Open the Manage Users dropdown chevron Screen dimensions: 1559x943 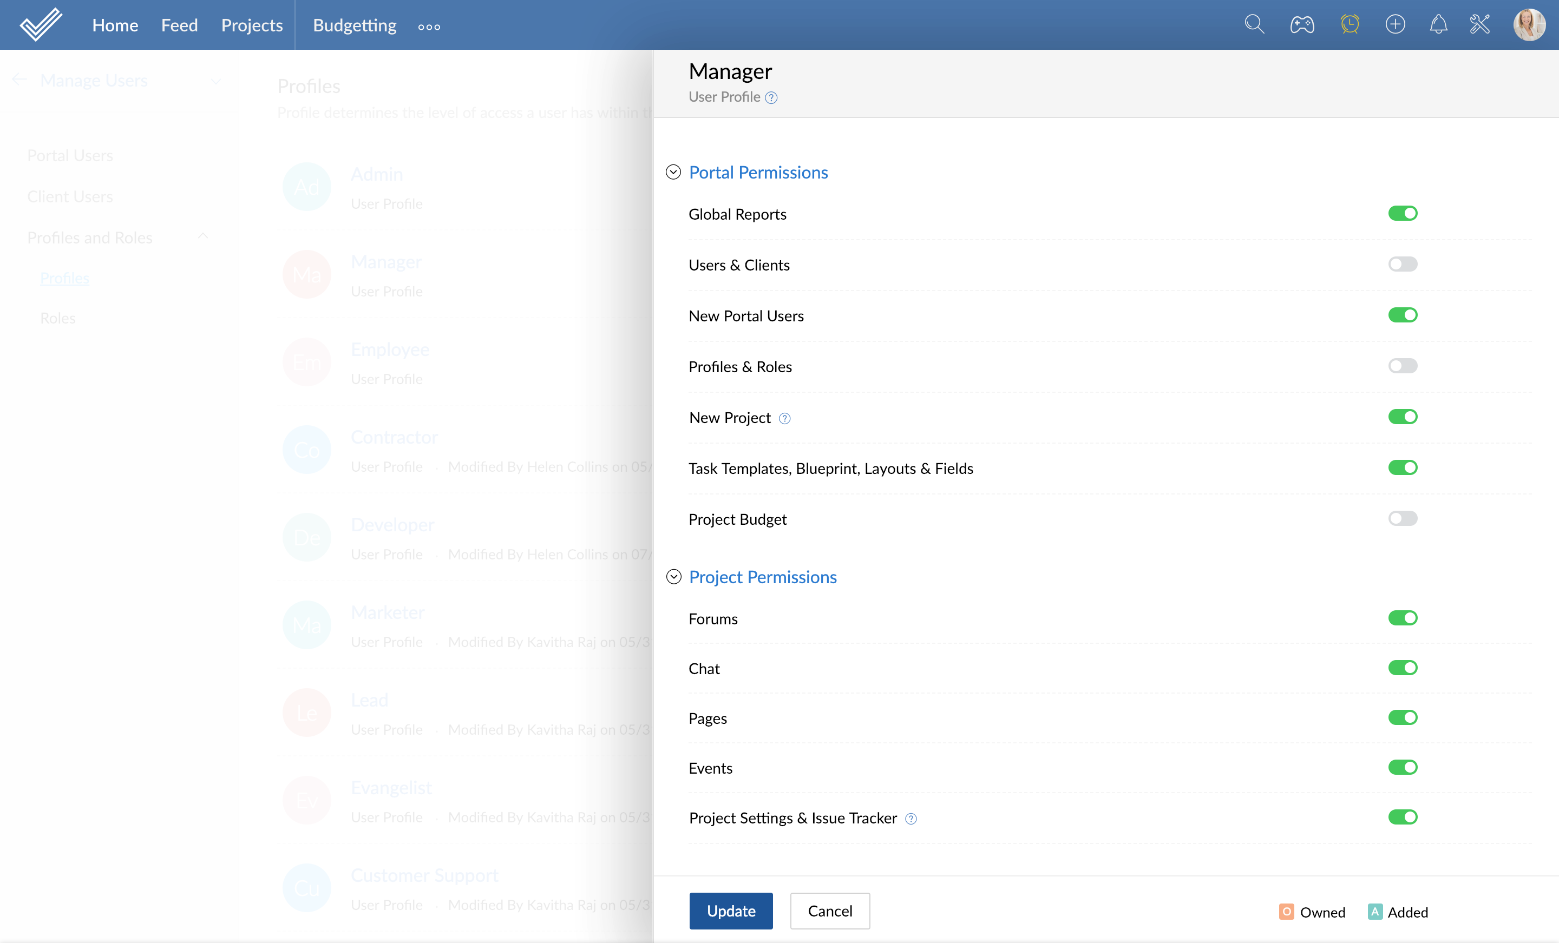216,81
